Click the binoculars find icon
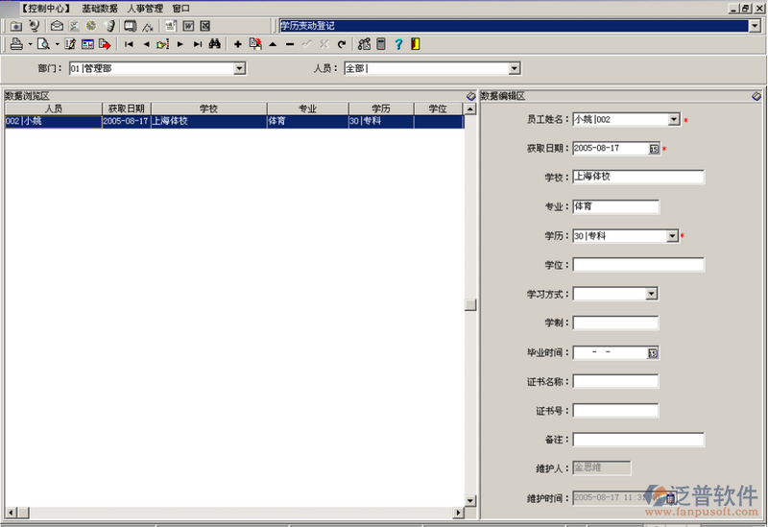The image size is (768, 527). click(214, 44)
